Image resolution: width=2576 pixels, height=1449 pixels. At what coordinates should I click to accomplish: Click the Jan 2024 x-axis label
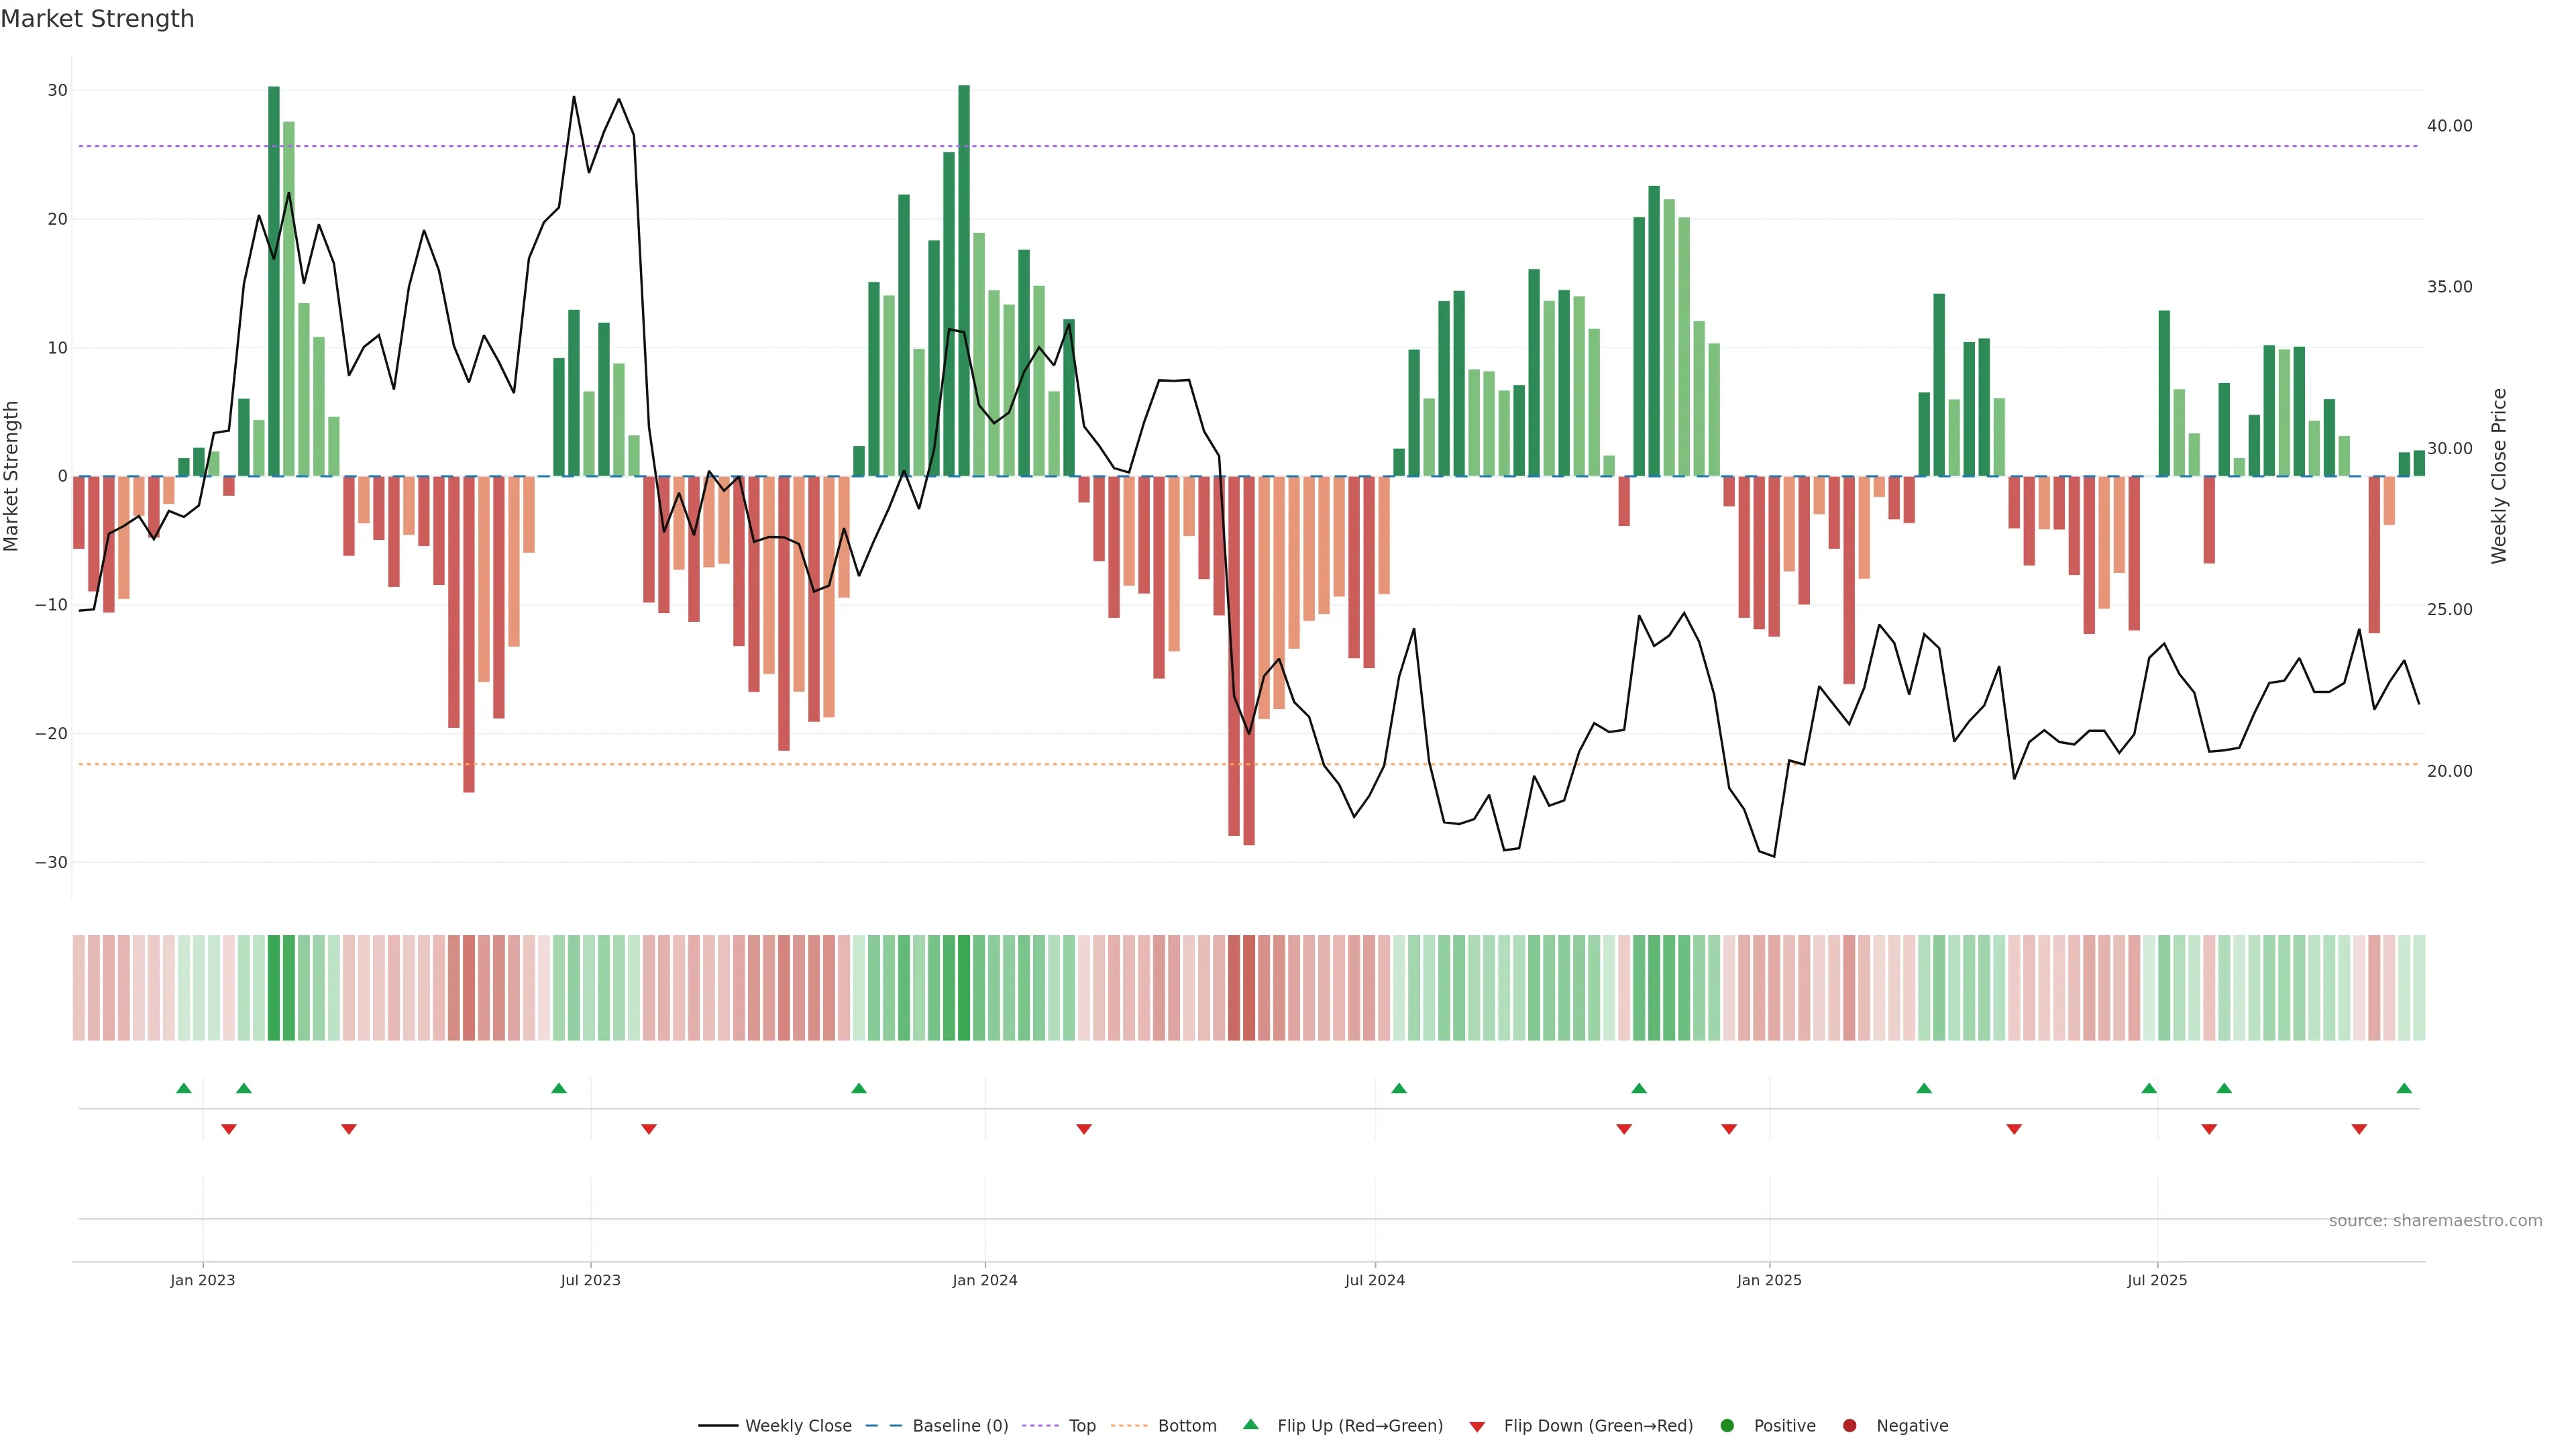[985, 1280]
